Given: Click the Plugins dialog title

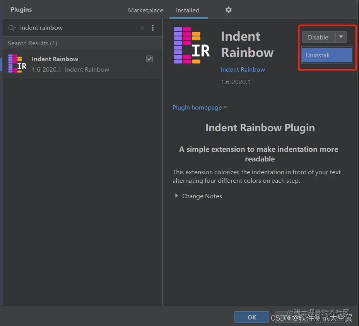Looking at the screenshot, I should point(21,10).
